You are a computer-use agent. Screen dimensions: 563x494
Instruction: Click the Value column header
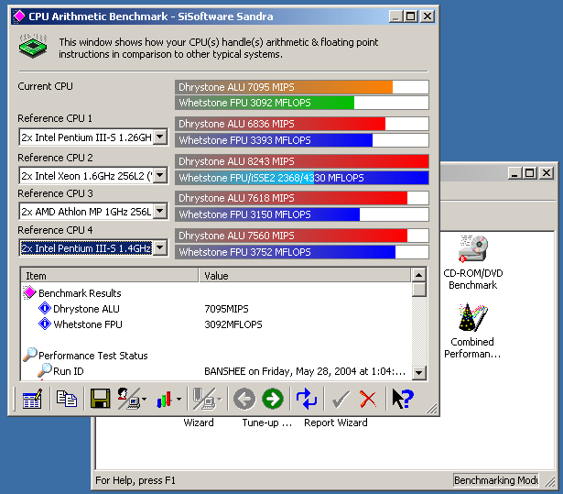click(x=305, y=275)
